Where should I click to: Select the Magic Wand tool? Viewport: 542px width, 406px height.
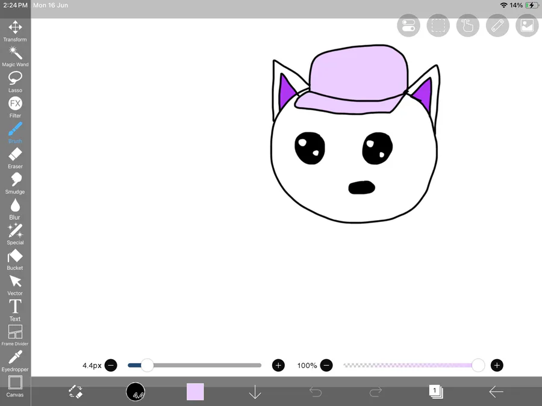[15, 57]
